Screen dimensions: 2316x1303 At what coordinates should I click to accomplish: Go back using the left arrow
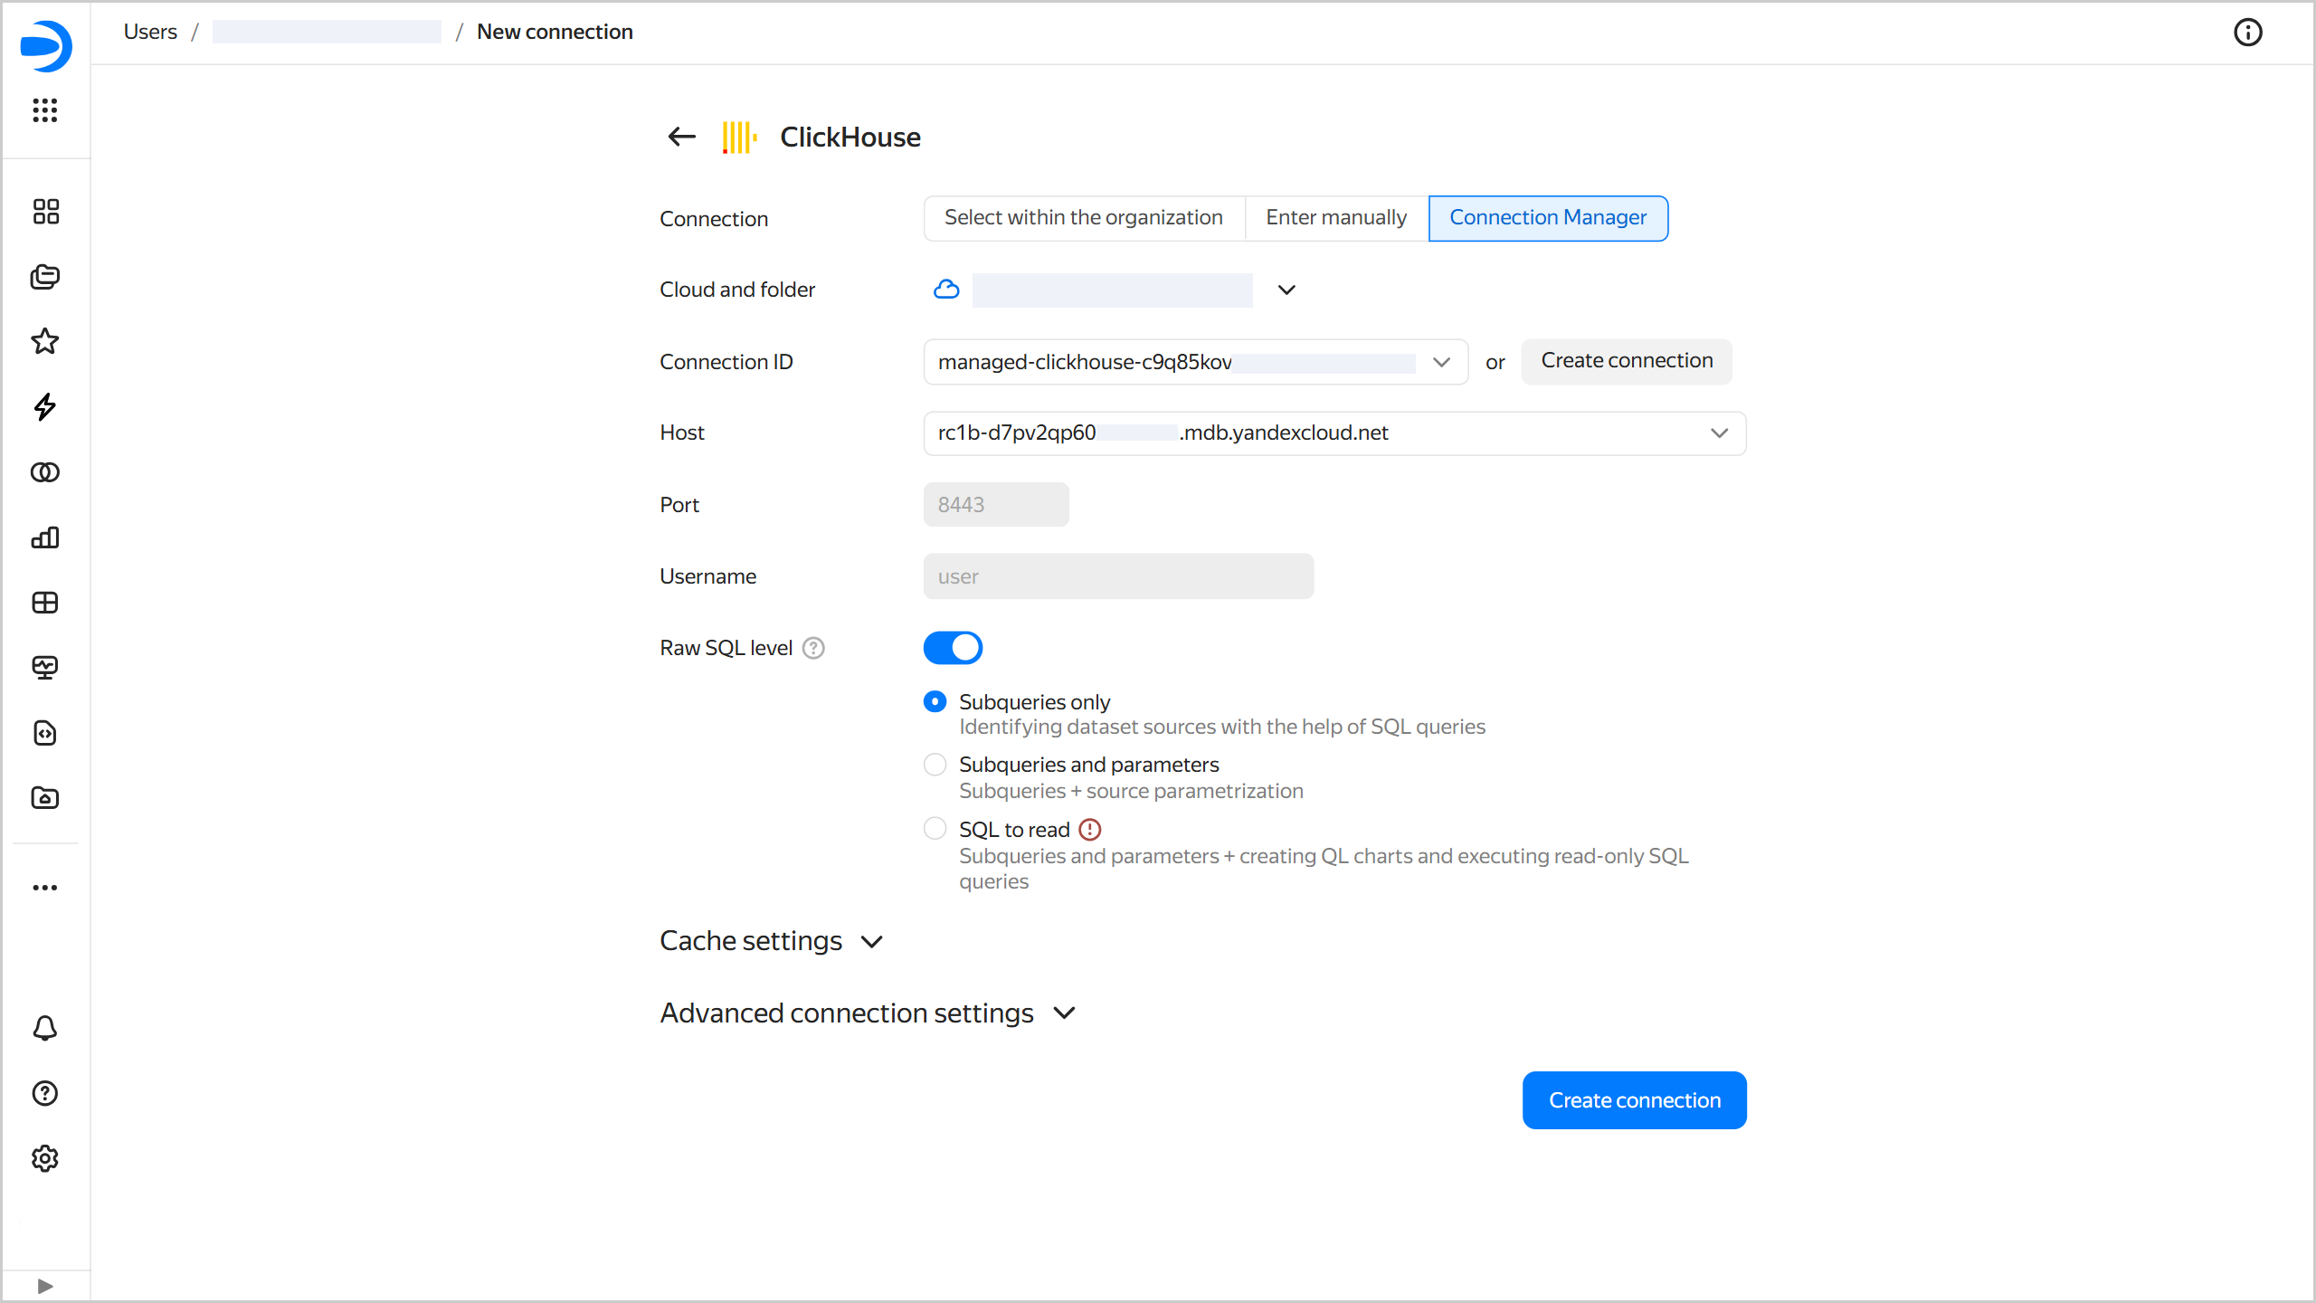(682, 137)
